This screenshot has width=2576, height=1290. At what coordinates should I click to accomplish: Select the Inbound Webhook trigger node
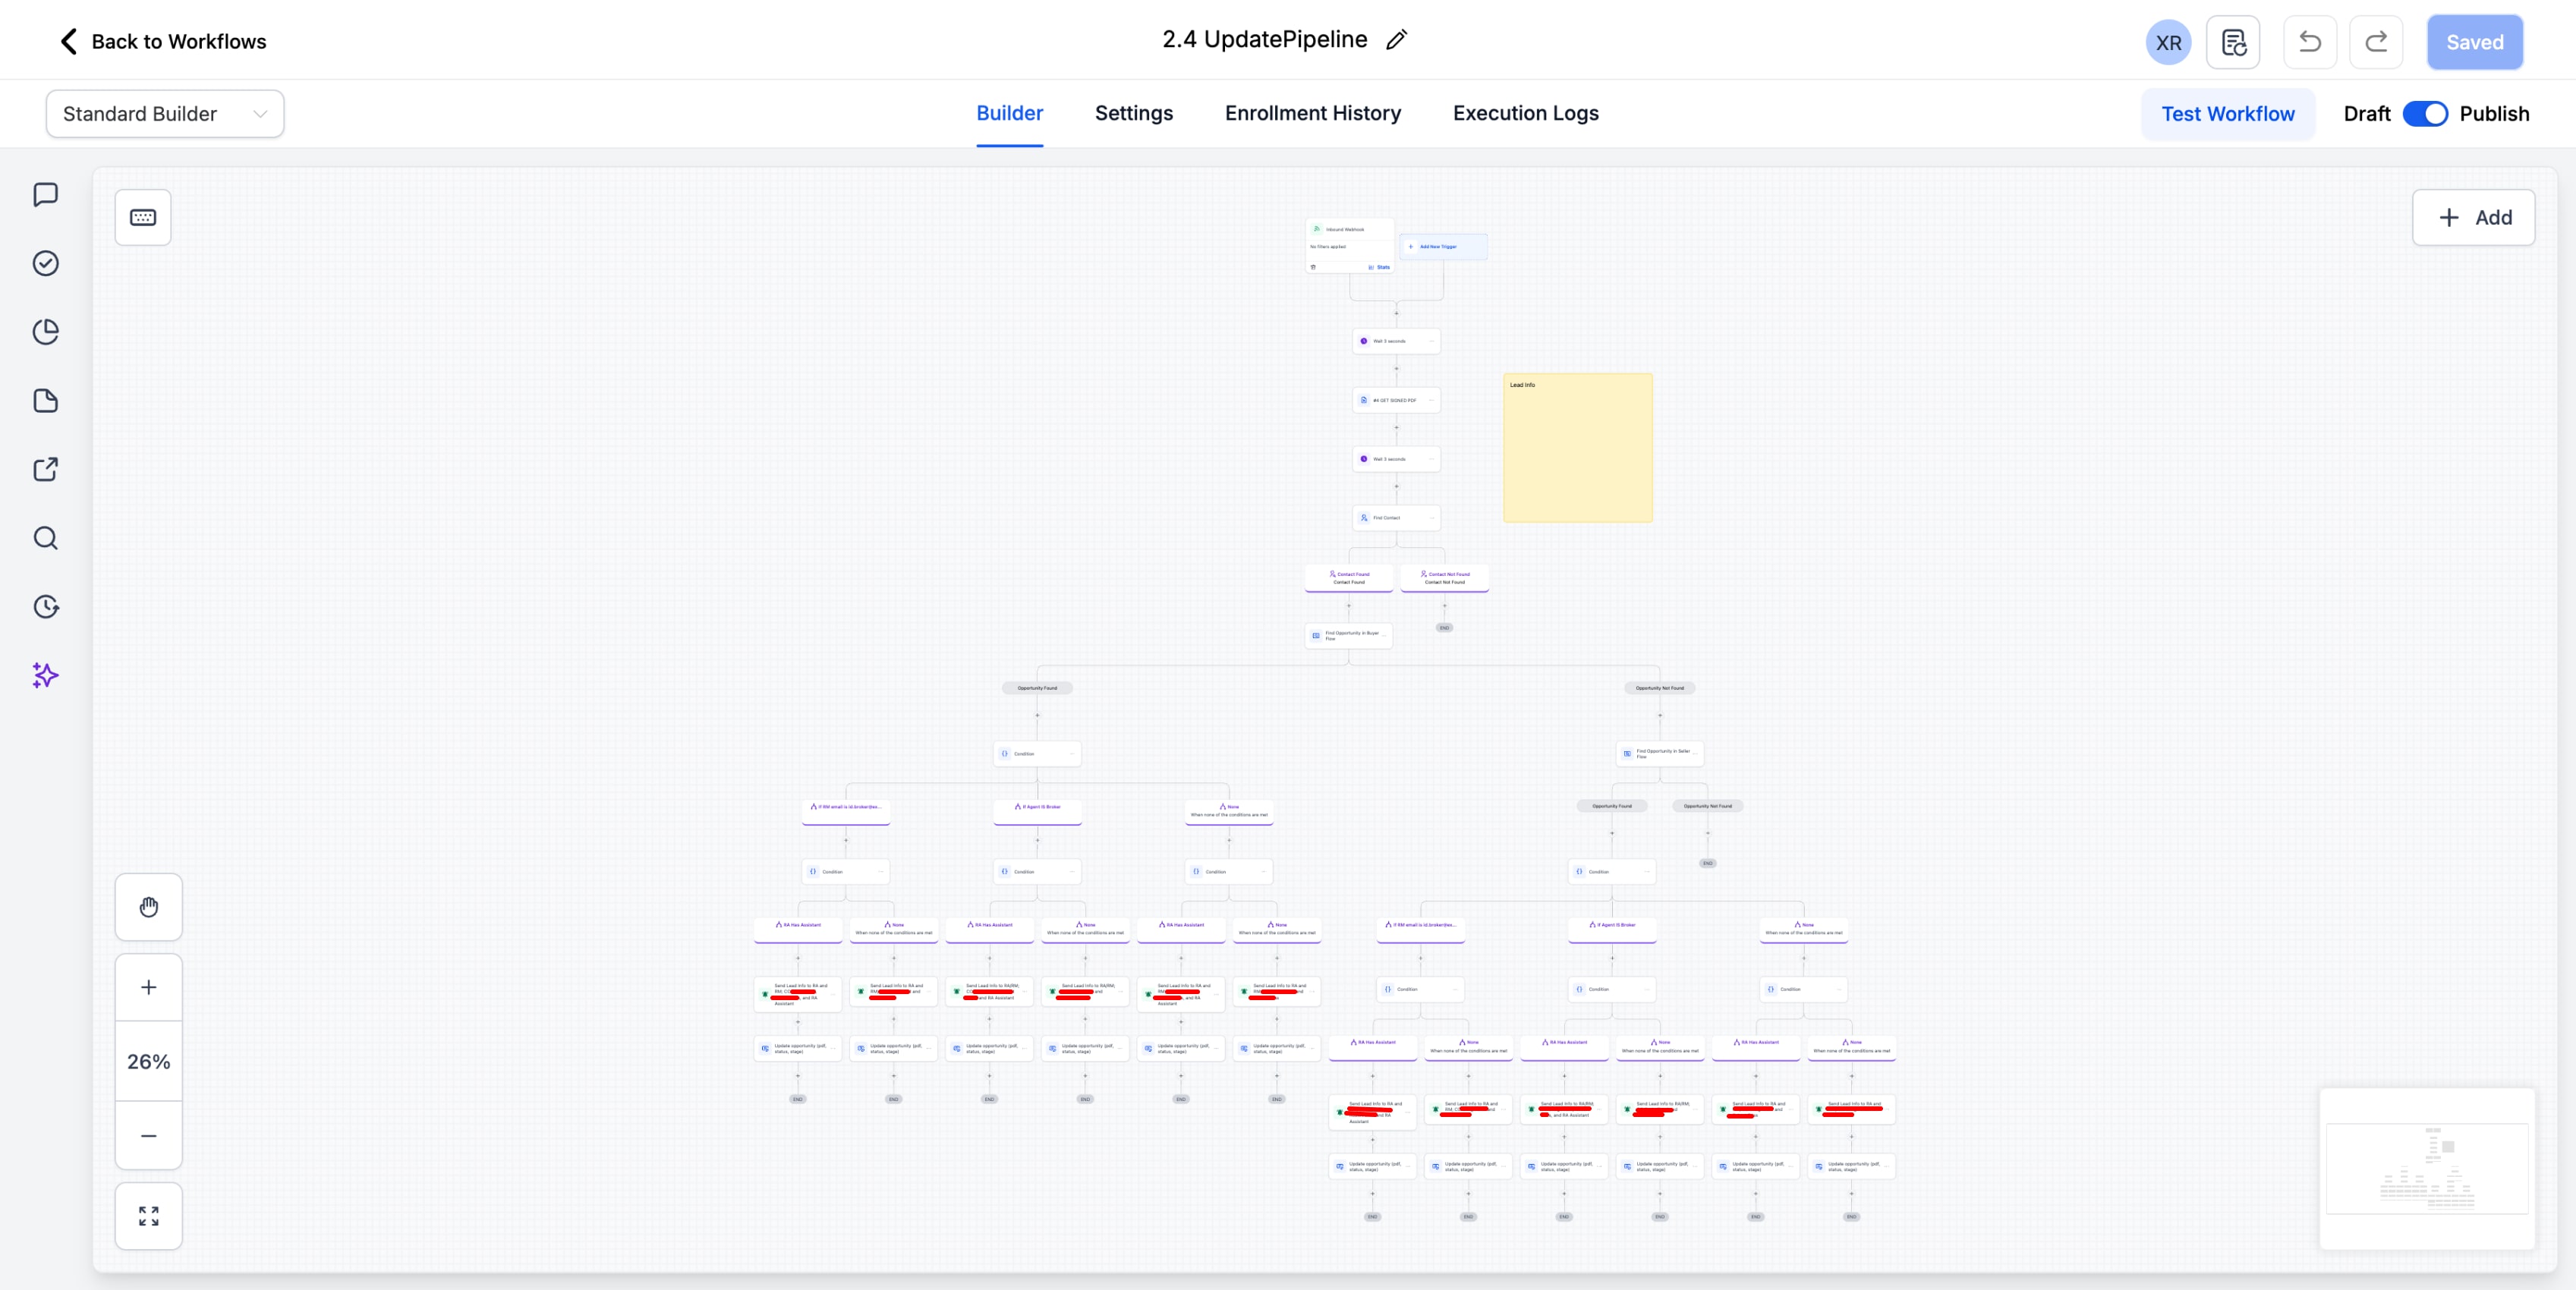[x=1349, y=245]
